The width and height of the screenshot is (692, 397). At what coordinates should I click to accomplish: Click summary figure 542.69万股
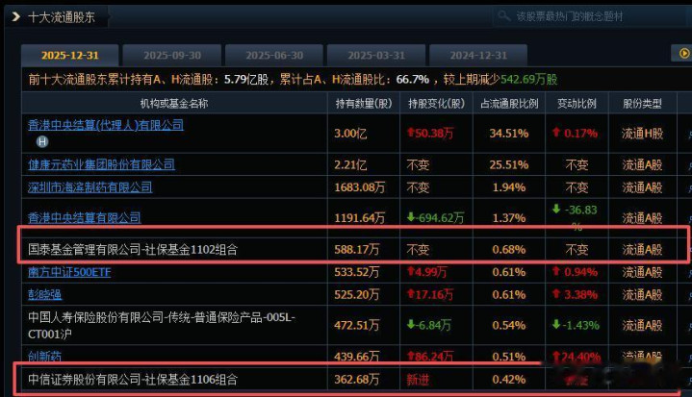click(528, 80)
